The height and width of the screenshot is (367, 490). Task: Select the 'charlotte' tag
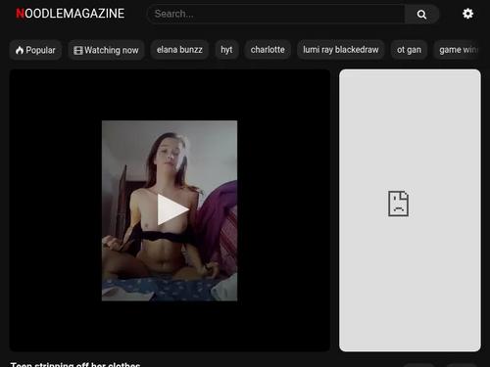pyautogui.click(x=268, y=50)
